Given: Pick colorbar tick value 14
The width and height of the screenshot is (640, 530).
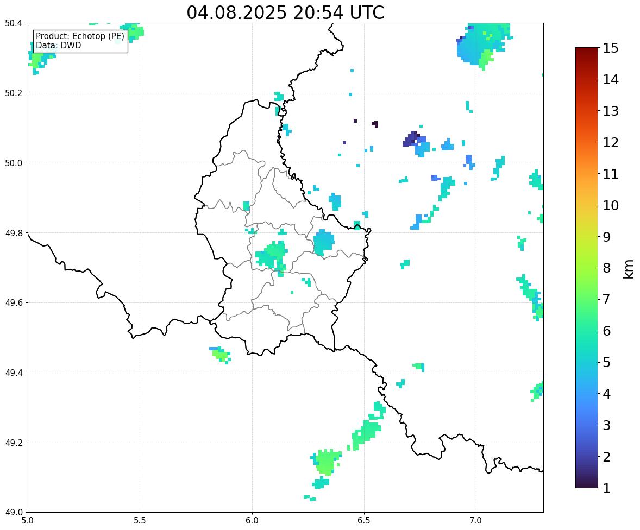Looking at the screenshot, I should [611, 80].
